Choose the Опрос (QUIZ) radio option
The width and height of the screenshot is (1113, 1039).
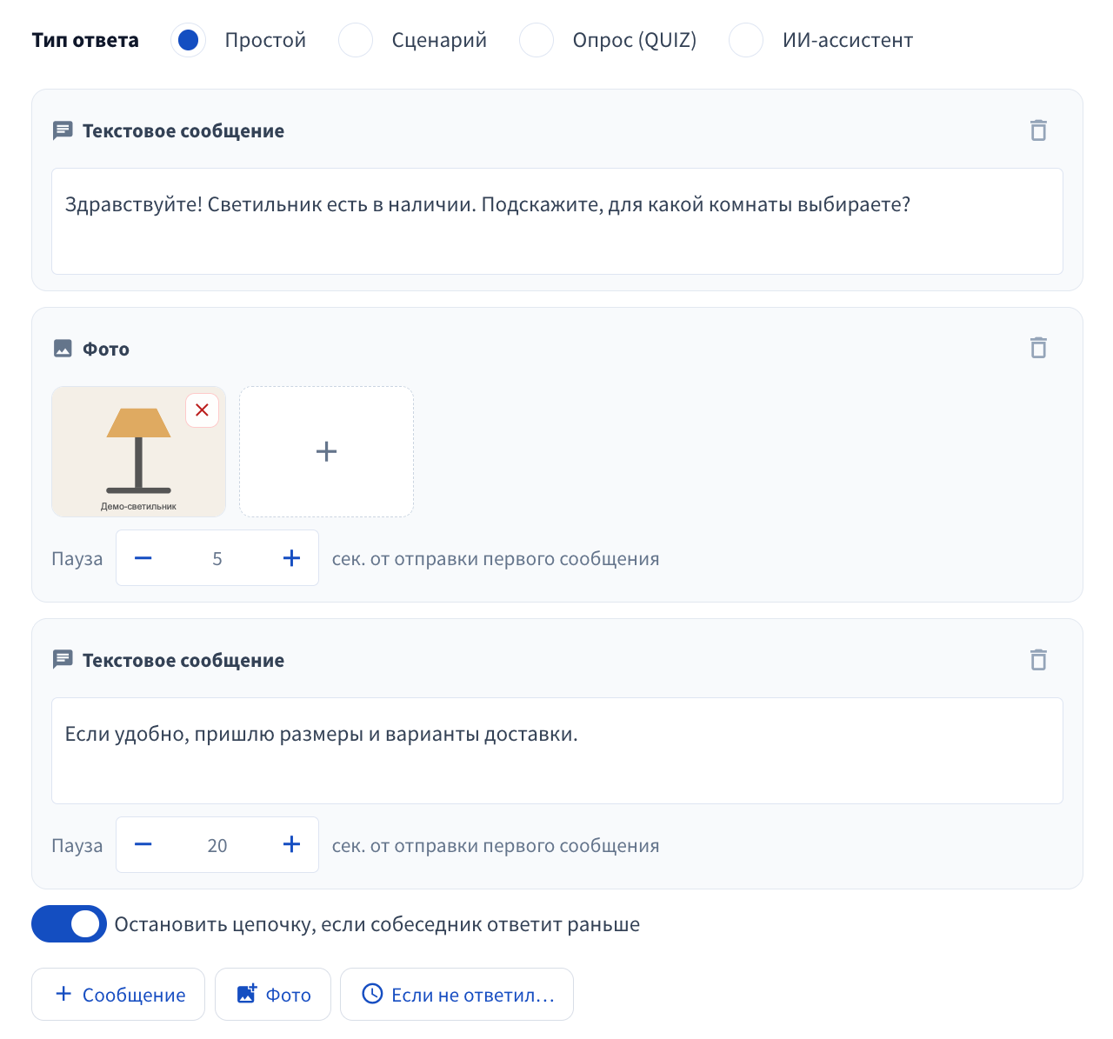click(x=536, y=40)
